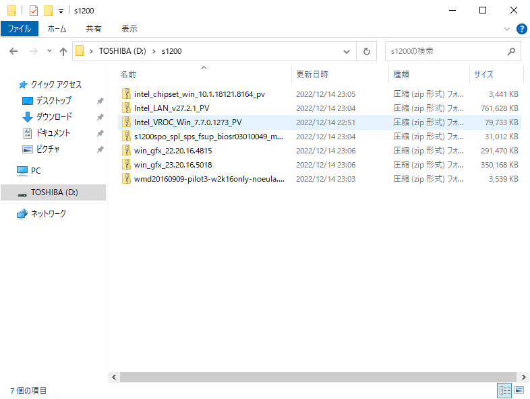
Task: Click s1200 segment in the address bar
Action: (x=171, y=51)
